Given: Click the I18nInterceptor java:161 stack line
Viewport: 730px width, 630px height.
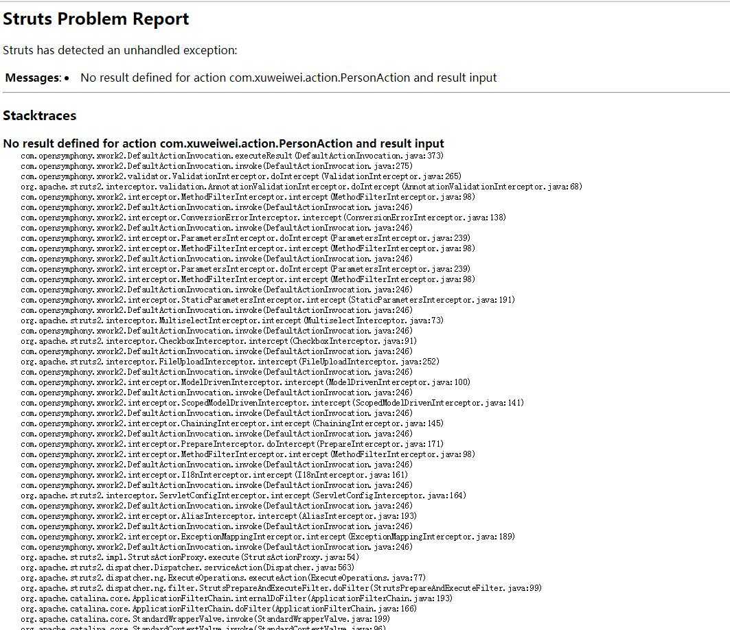Looking at the screenshot, I should 214,475.
